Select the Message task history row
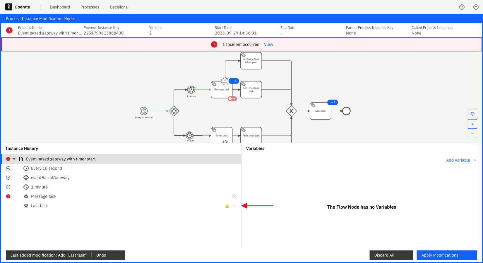 coord(44,197)
